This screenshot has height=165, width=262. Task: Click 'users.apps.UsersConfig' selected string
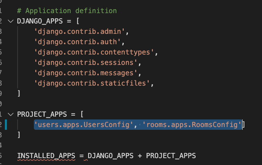(84, 125)
